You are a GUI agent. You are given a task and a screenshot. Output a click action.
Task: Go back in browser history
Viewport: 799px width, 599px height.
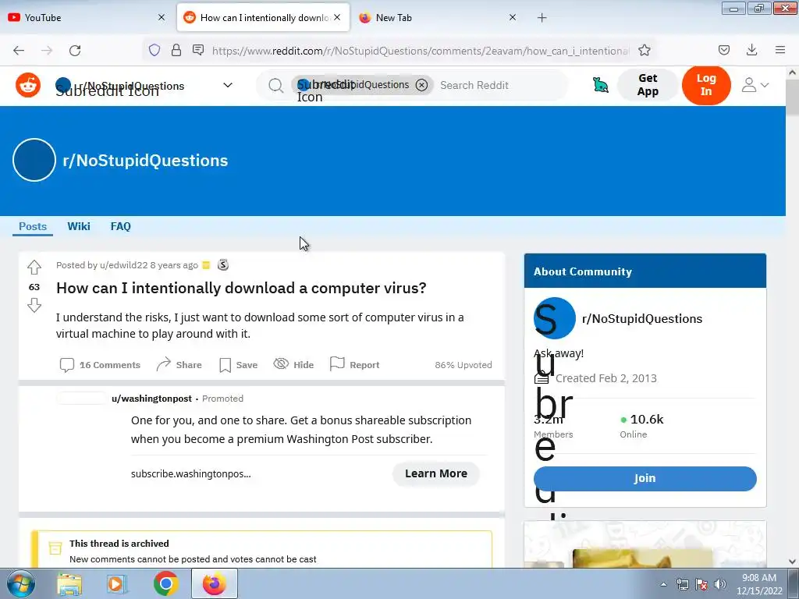click(19, 50)
